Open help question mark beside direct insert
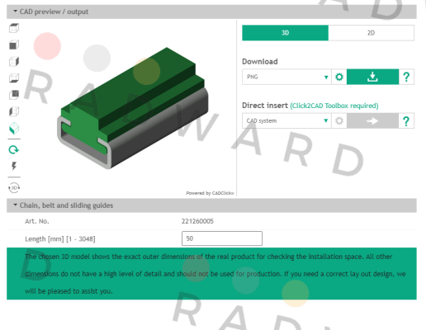 pos(406,120)
